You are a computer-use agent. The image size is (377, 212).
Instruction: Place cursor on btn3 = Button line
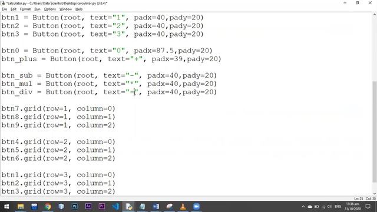coord(102,34)
